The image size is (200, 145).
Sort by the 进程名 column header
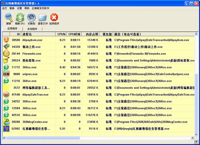point(38,34)
